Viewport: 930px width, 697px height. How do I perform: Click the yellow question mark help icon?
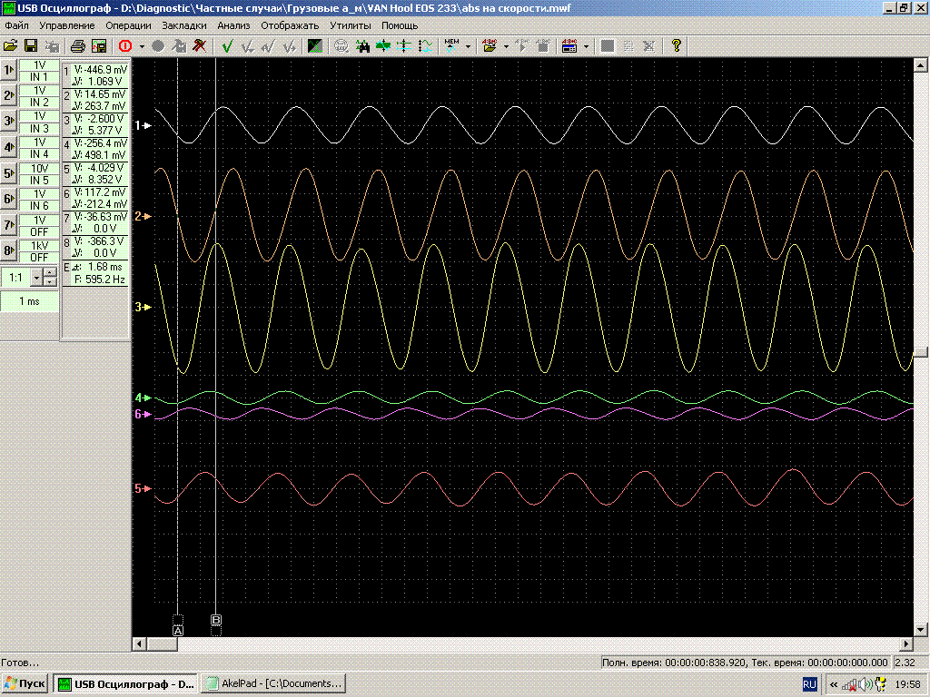pyautogui.click(x=676, y=45)
